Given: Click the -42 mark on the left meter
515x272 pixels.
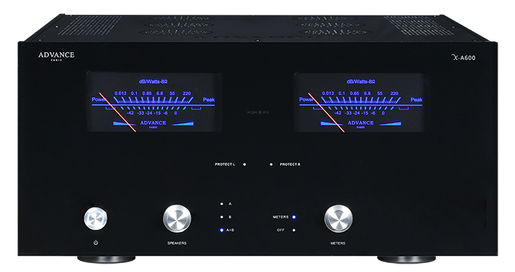Looking at the screenshot, I should click(130, 113).
